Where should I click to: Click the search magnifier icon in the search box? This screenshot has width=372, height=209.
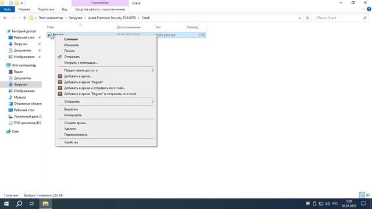364,18
